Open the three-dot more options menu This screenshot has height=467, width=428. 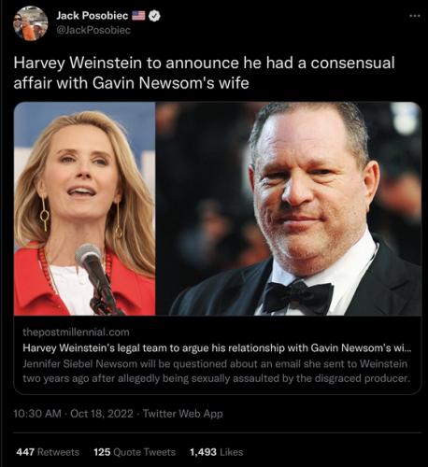pos(414,15)
